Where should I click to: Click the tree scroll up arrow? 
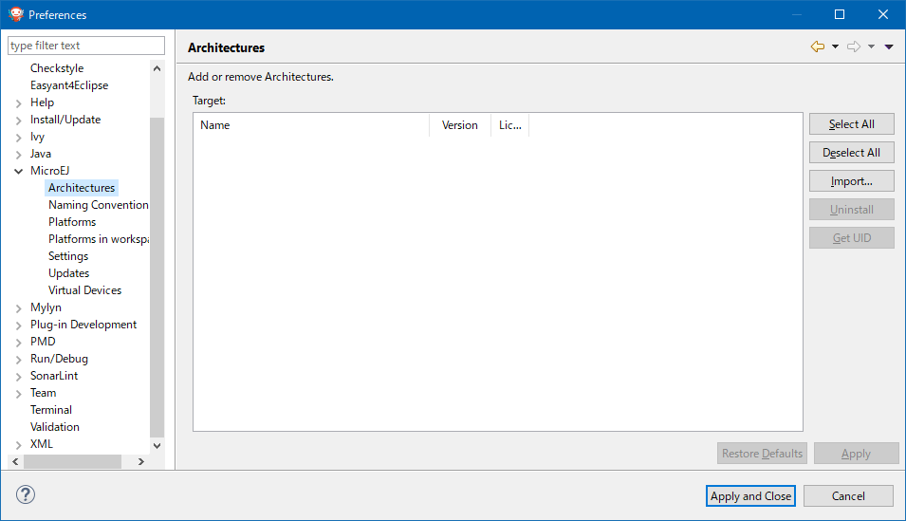click(157, 68)
